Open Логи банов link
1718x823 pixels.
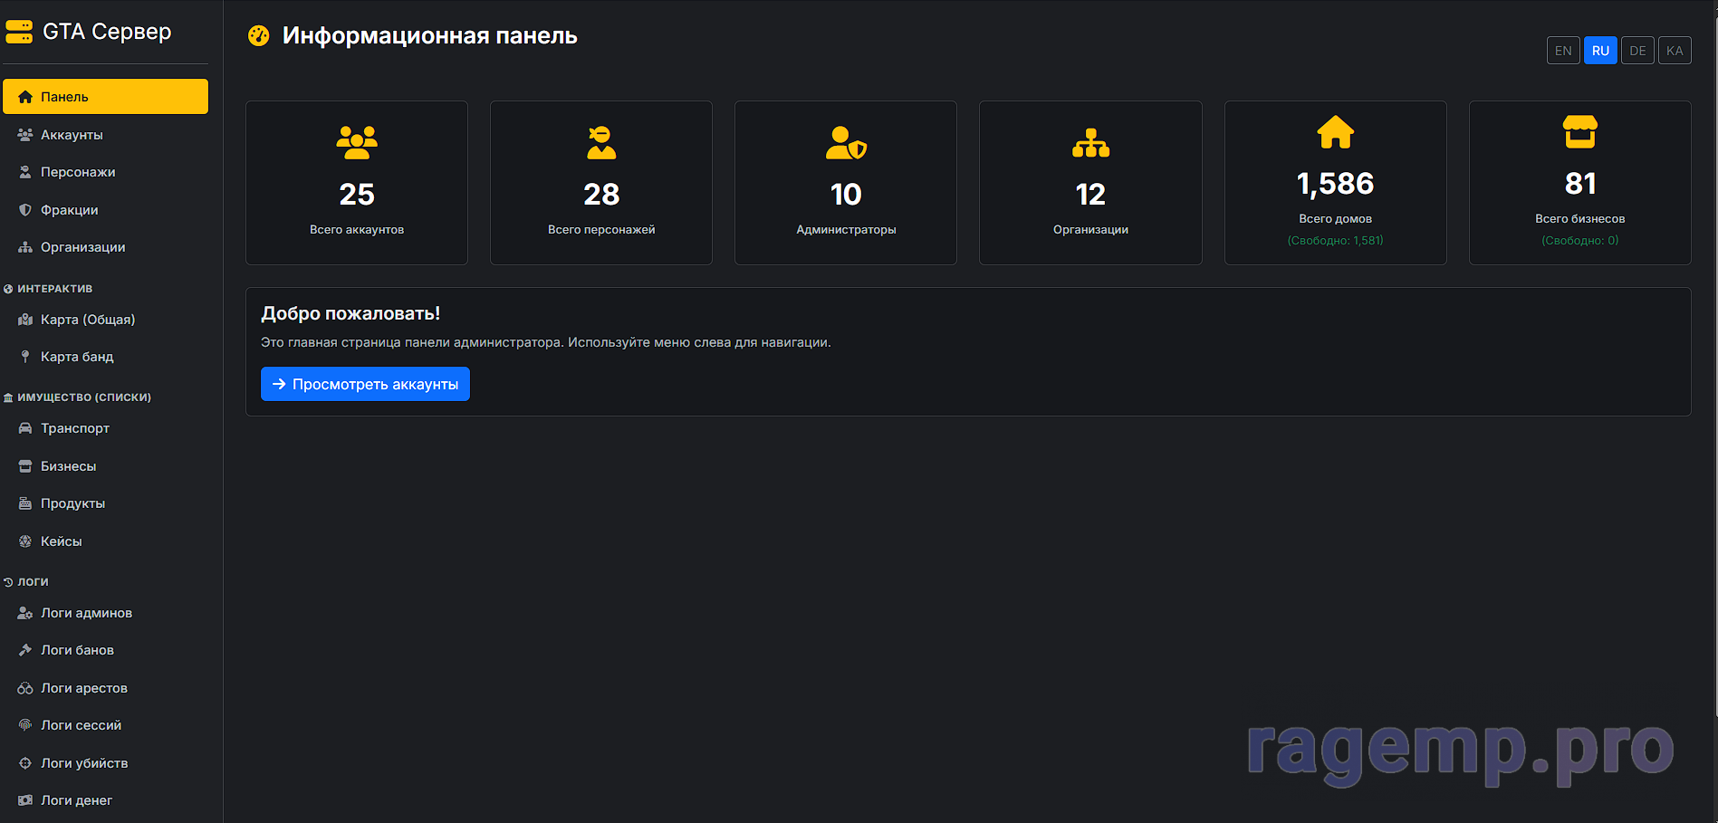pyautogui.click(x=77, y=650)
